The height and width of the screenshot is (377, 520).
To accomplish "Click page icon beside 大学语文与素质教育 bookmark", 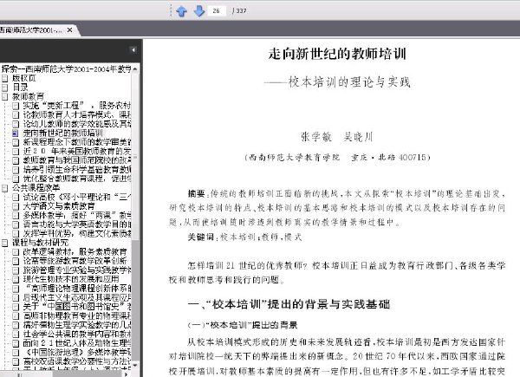I will (x=16, y=206).
